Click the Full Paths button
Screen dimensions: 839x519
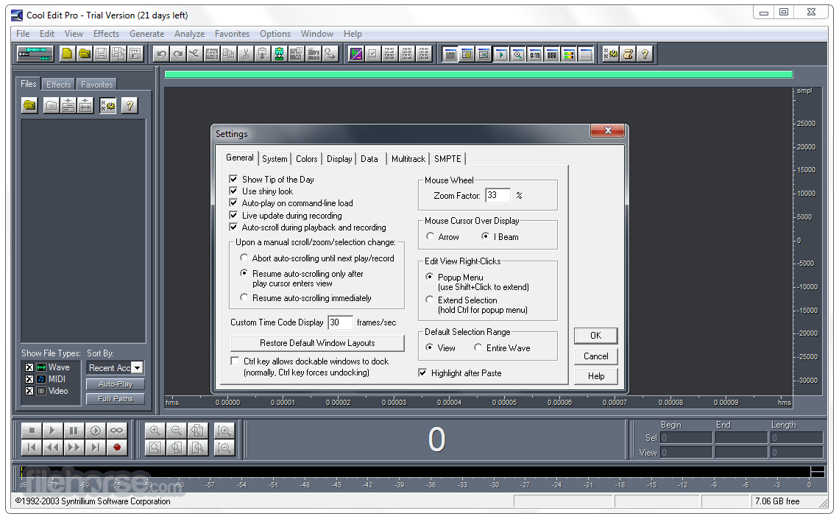tap(115, 398)
